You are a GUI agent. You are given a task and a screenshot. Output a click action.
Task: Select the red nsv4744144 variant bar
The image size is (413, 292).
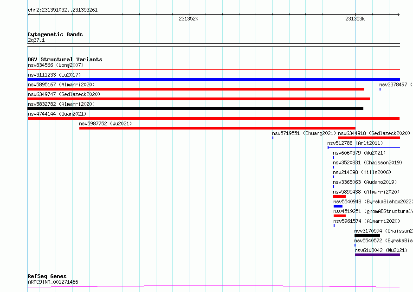pos(213,118)
